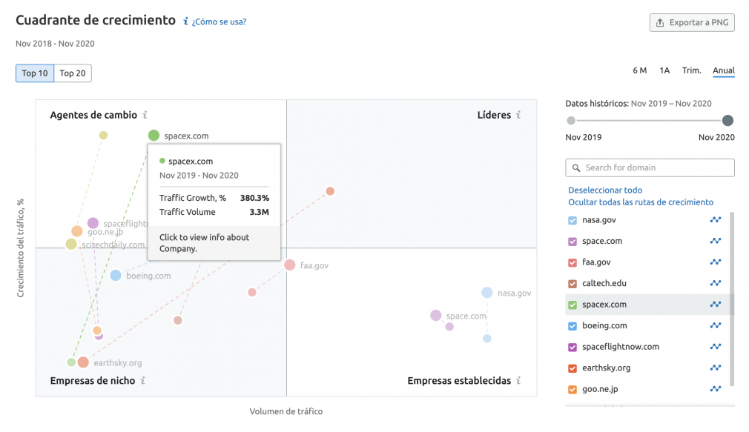Click the trend icon for earthsky.org
Screen dimensions: 749x432
(715, 368)
